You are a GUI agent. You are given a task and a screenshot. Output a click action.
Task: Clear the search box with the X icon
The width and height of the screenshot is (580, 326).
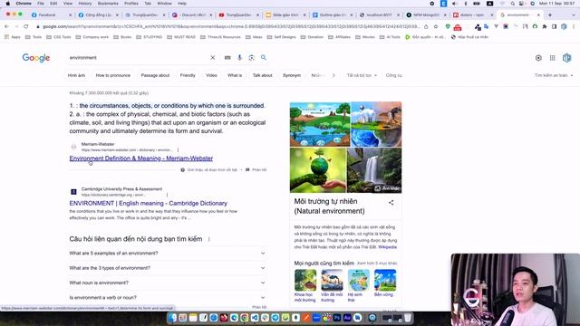213,58
